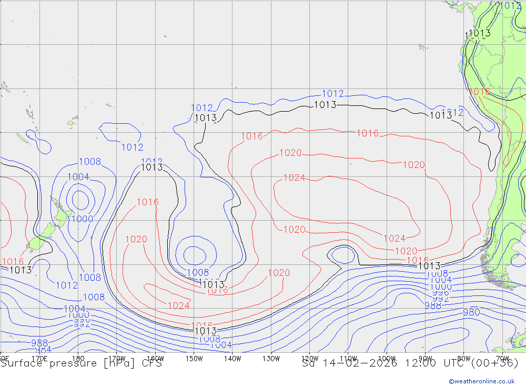Select the 130W longitude label
The image size is (526, 386).
pos(271,358)
